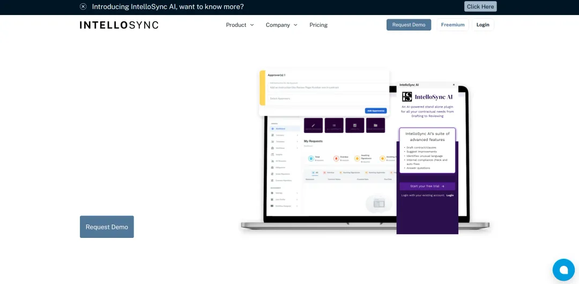The image size is (579, 284).
Task: Click Request Demo in the navigation bar
Action: click(x=409, y=25)
